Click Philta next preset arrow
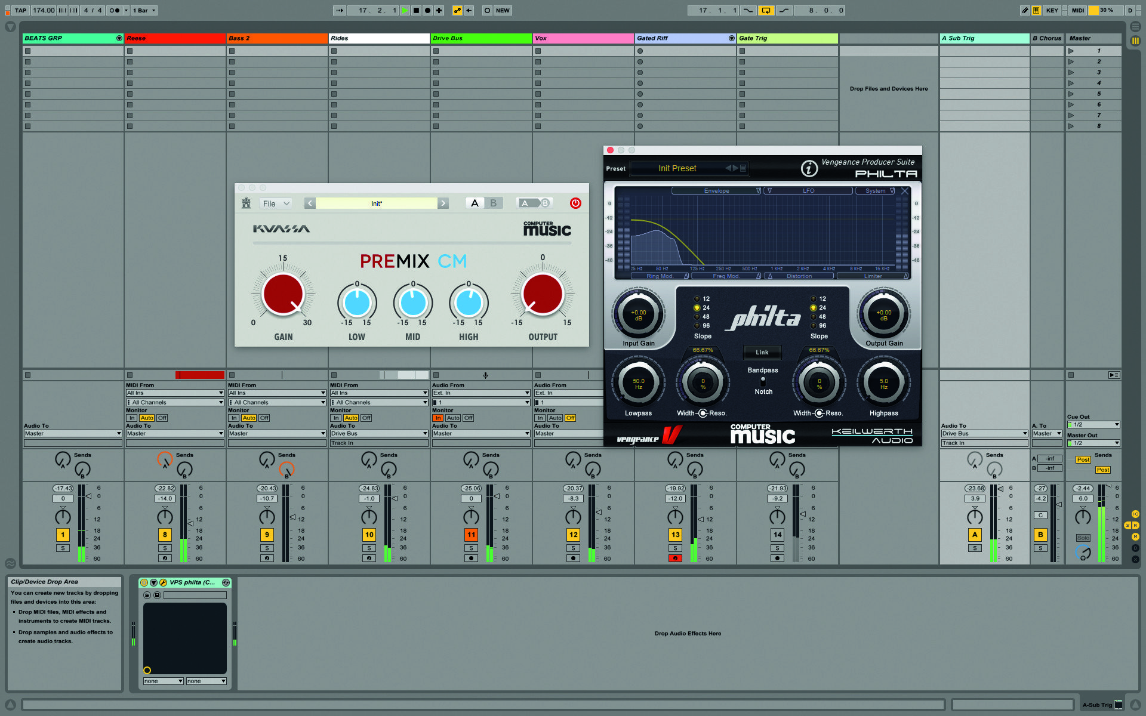The image size is (1146, 716). tap(735, 168)
